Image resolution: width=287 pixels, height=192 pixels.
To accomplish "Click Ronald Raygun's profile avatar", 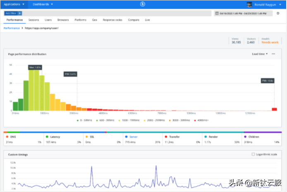I will (249, 5).
